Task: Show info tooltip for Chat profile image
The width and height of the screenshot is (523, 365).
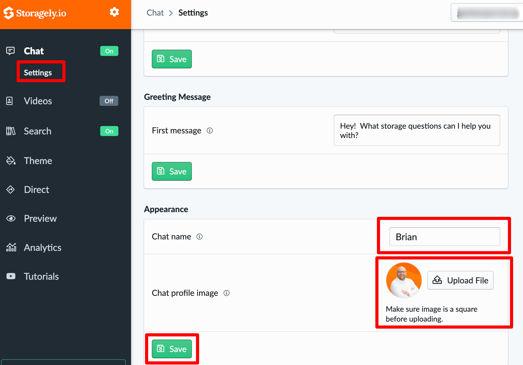Action: [x=227, y=293]
